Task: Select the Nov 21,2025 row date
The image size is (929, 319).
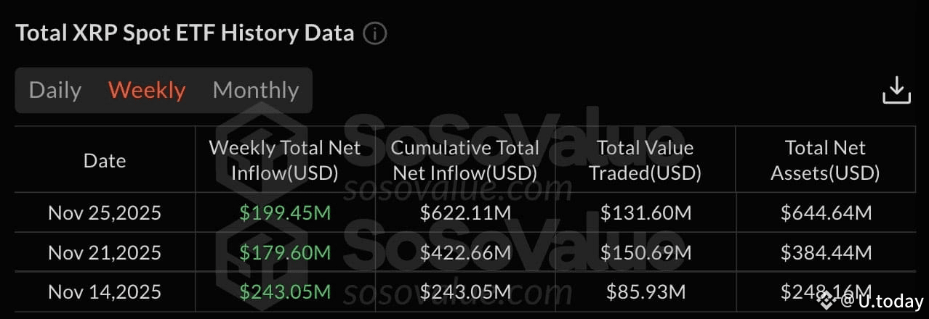Action: pos(105,252)
